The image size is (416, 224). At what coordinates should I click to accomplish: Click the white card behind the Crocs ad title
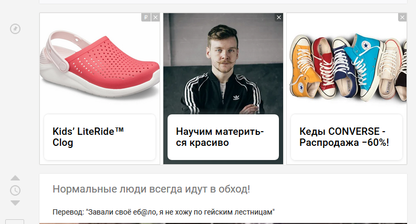point(100,137)
